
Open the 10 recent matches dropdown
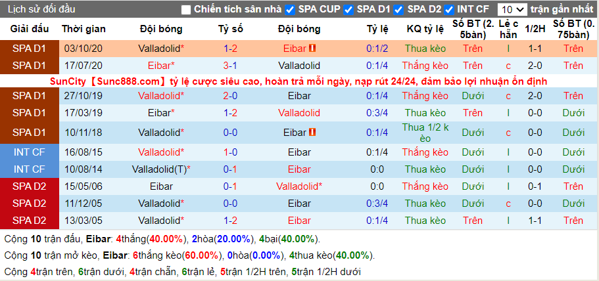tap(512, 10)
